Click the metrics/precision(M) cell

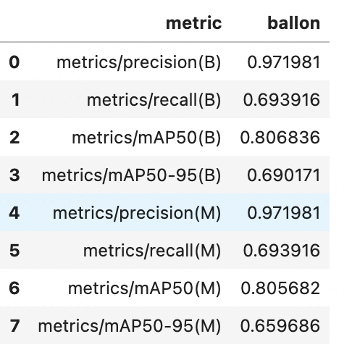coord(137,213)
